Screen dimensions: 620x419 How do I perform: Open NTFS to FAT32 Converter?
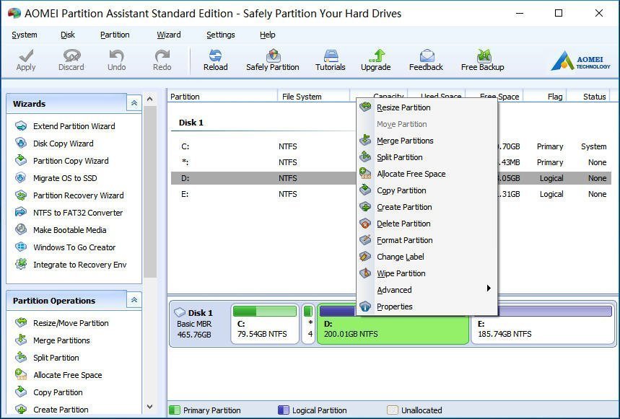coord(69,213)
